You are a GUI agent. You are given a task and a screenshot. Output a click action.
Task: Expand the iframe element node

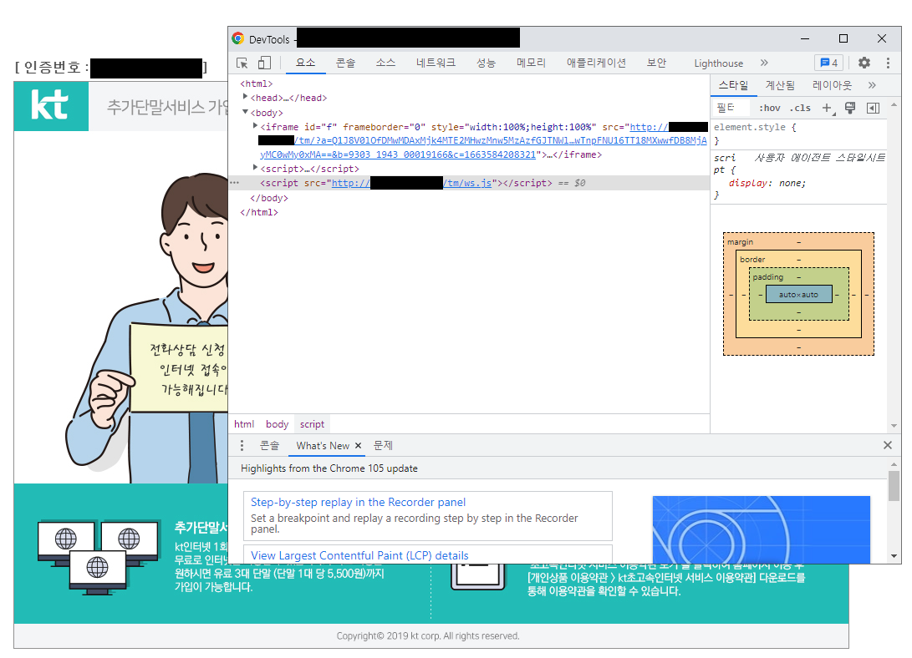255,125
